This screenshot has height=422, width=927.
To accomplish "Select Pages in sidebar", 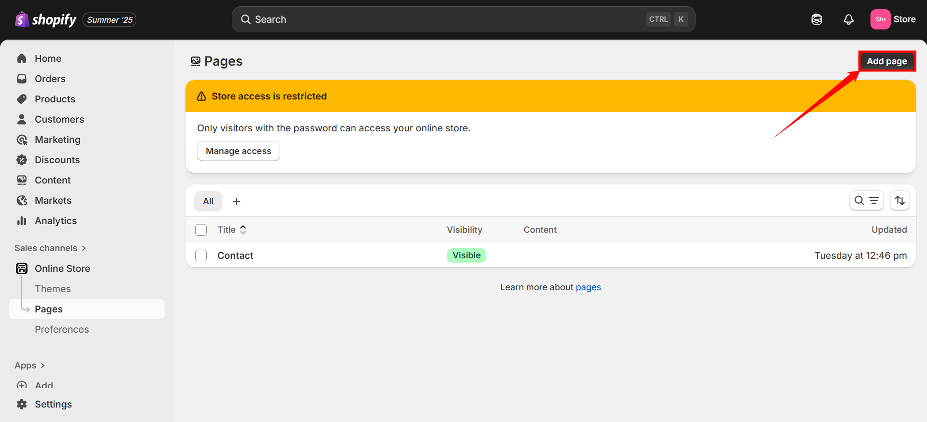I will coord(87,309).
